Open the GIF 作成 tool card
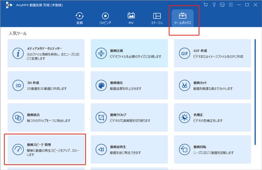Viewport: 262px width, 170px height. tap(213, 53)
